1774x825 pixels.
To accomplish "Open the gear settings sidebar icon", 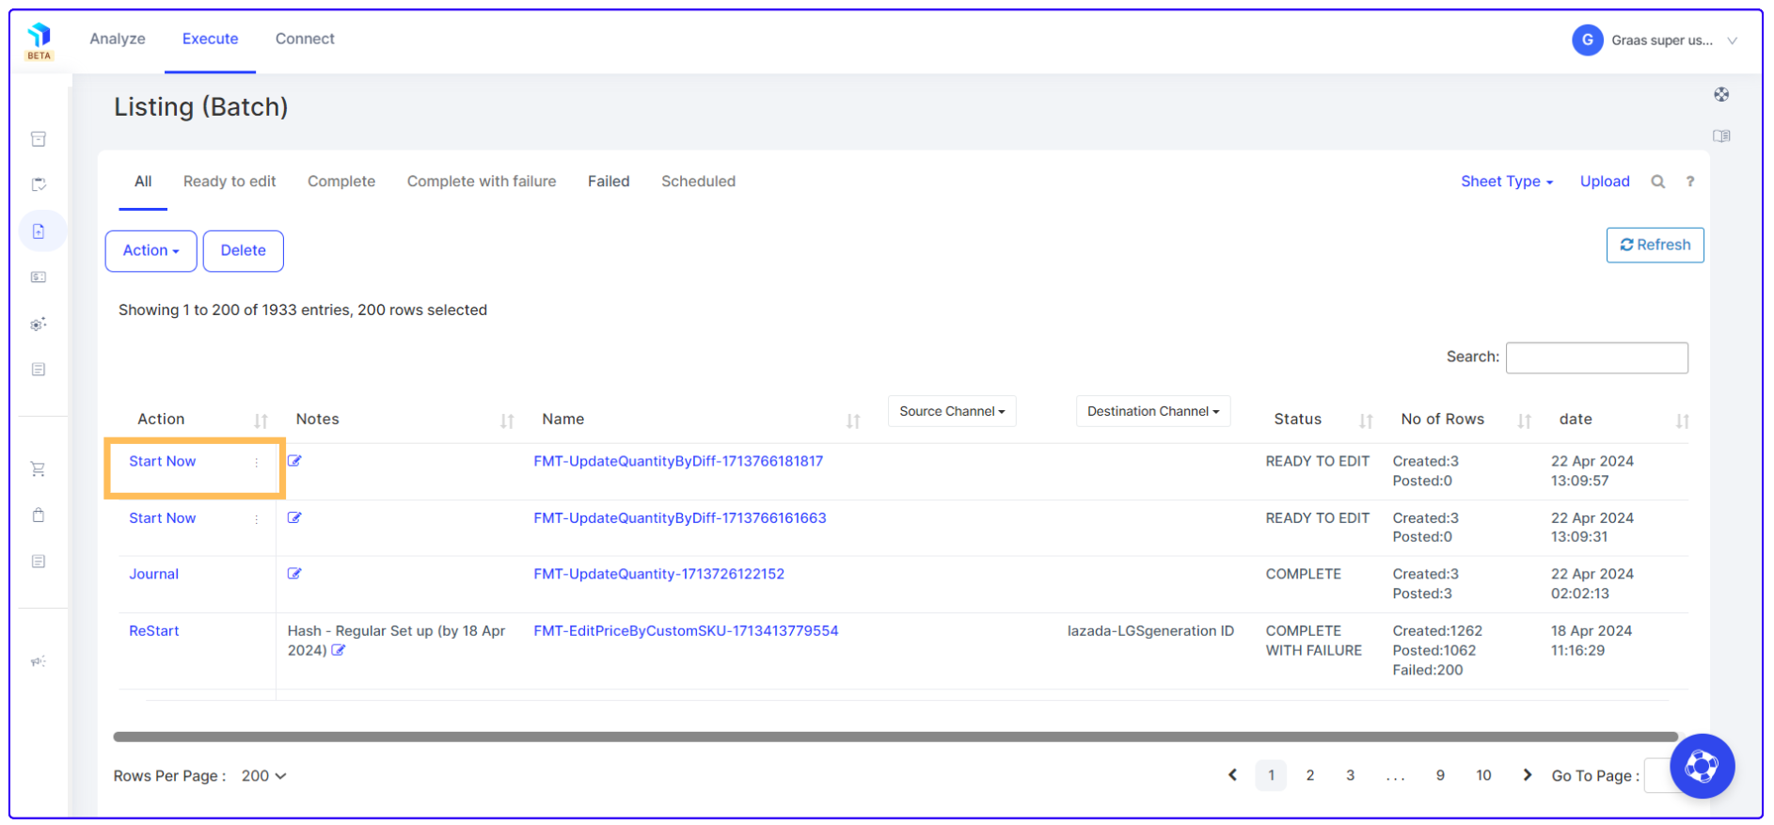I will pos(39,324).
